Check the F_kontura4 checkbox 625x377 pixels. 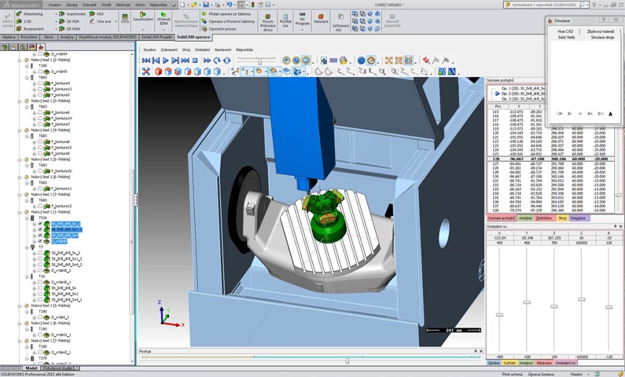40,83
